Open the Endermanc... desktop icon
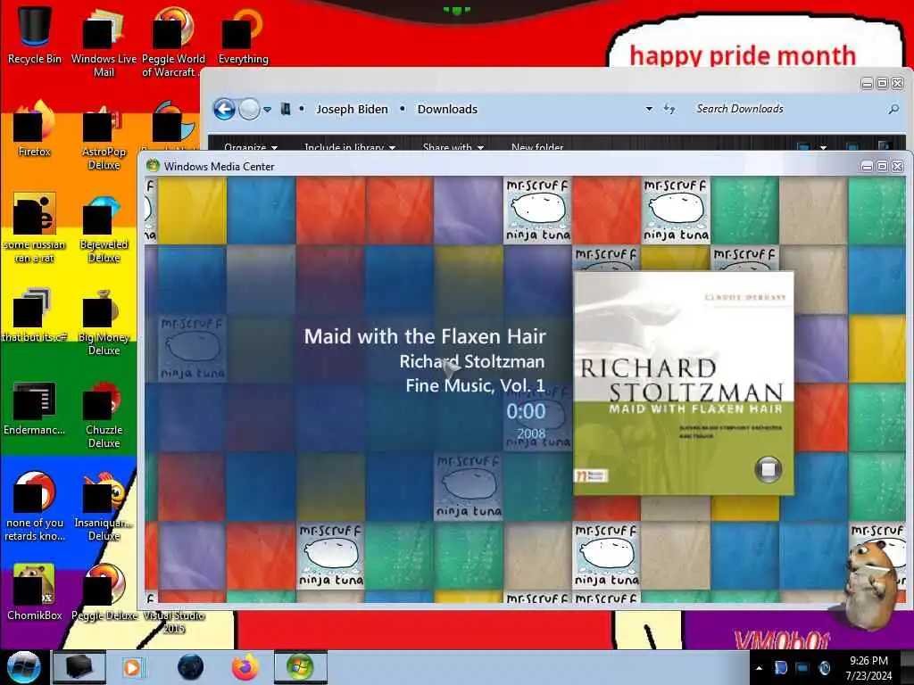Screen dimensions: 914x685 click(x=35, y=408)
